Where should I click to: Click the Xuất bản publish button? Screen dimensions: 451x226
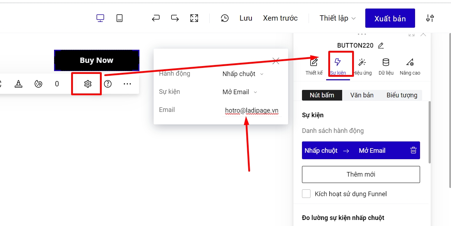point(390,18)
